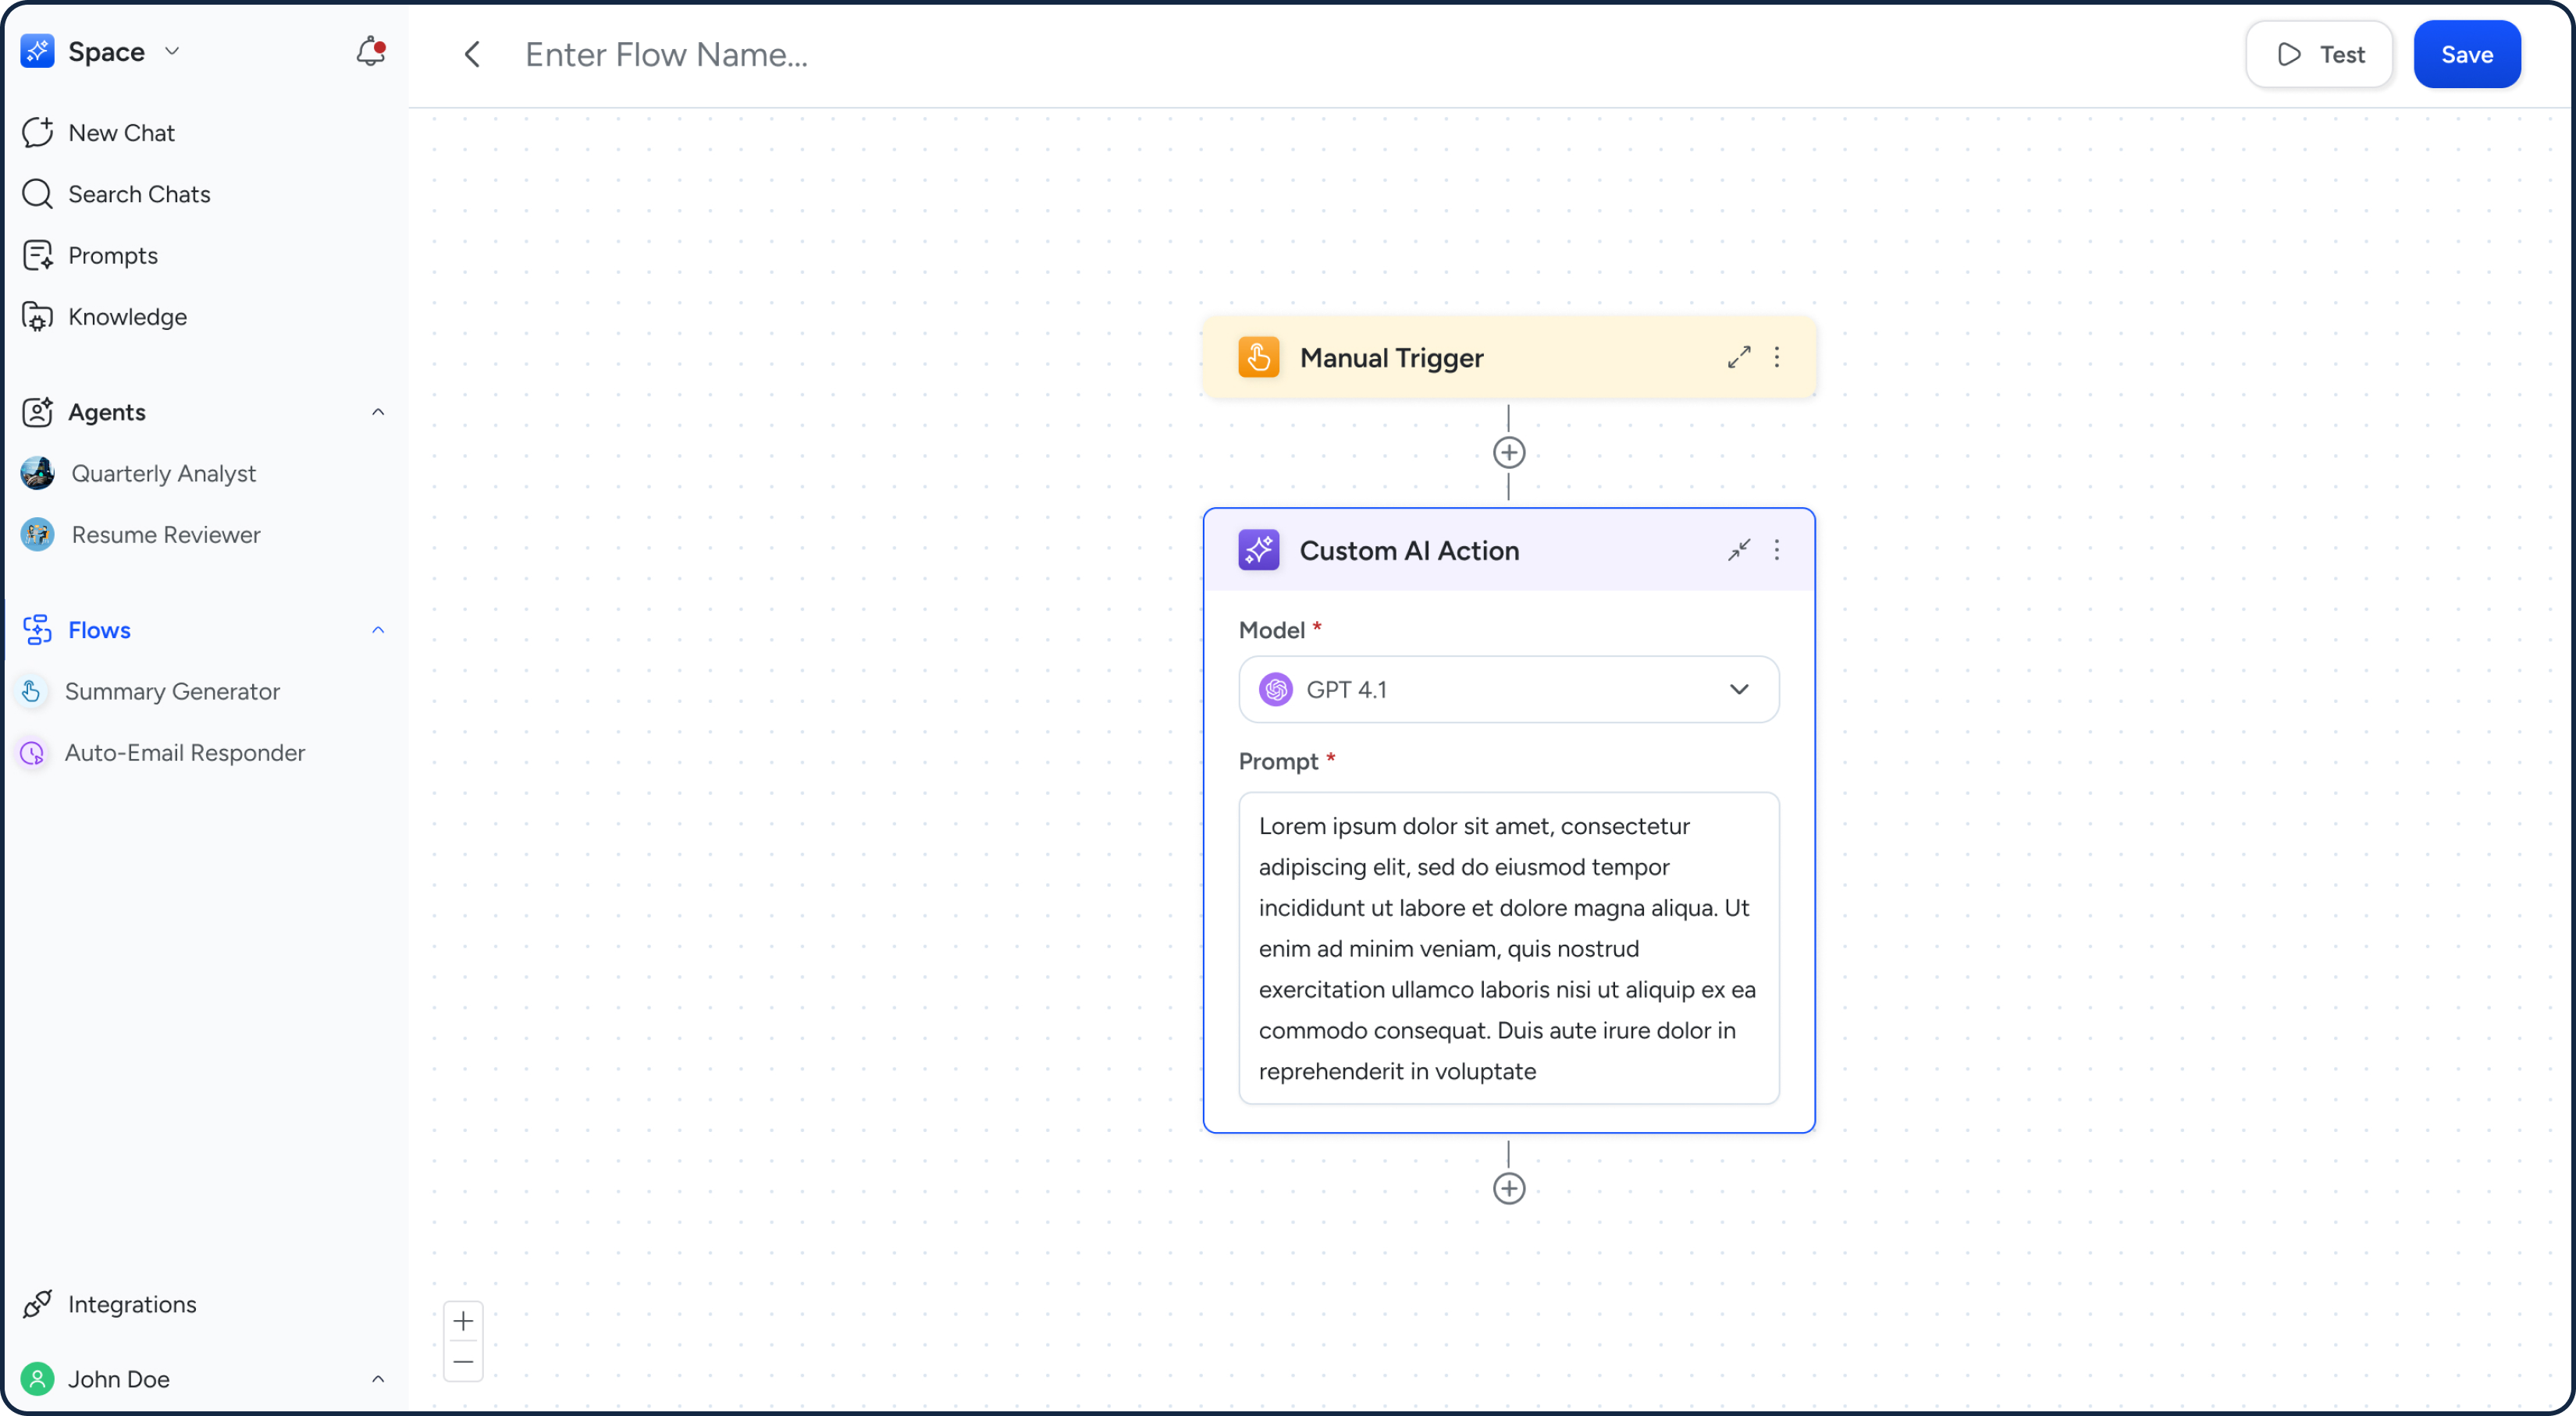The image size is (2576, 1416).
Task: Collapse the Agents section
Action: pyautogui.click(x=378, y=412)
